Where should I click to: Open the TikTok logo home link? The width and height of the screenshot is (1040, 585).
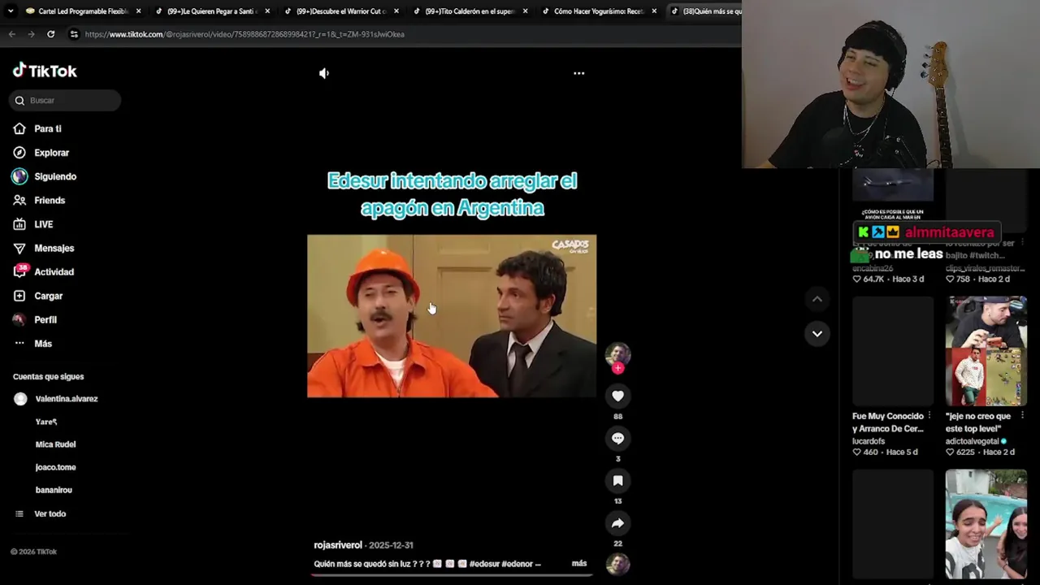tap(45, 71)
